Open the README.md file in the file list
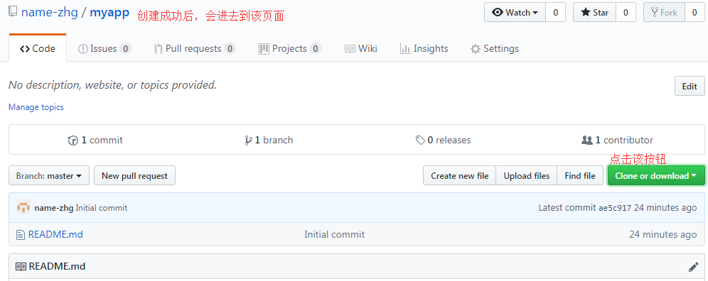 pyautogui.click(x=55, y=235)
